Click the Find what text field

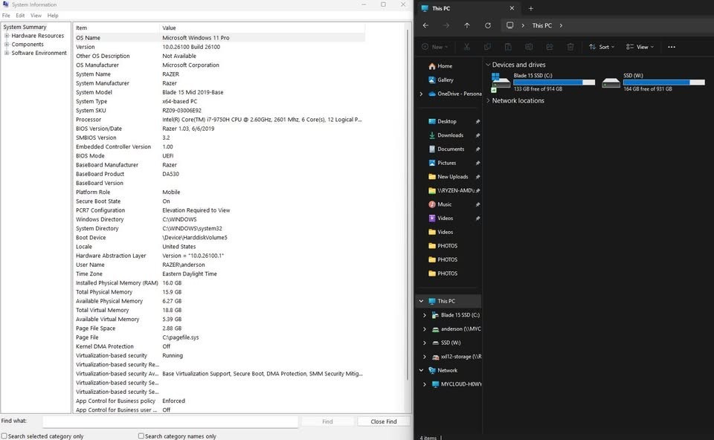pyautogui.click(x=170, y=422)
